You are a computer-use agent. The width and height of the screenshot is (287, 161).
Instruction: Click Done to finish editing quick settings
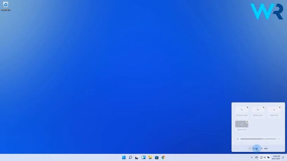[253, 148]
